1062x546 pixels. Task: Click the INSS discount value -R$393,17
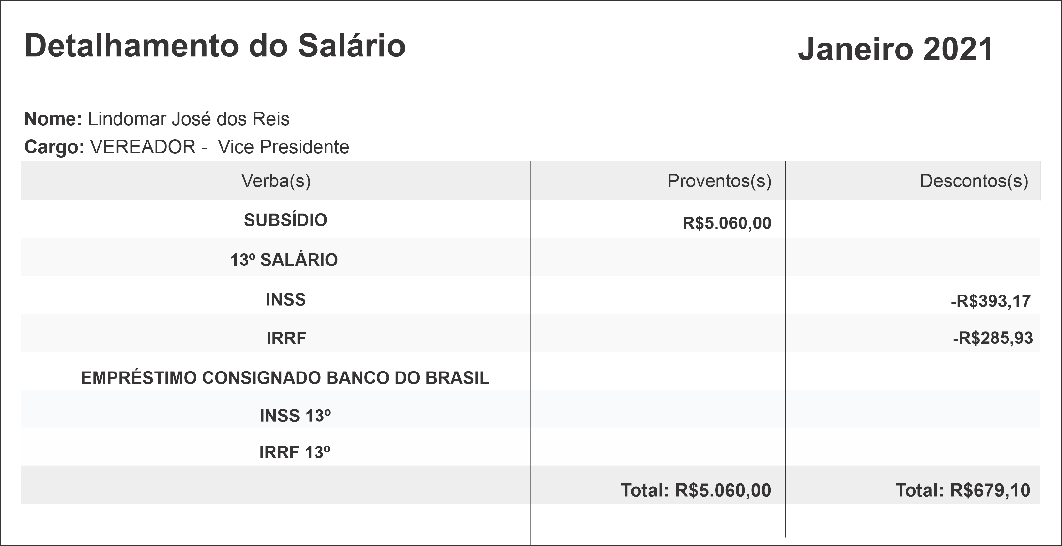[990, 301]
